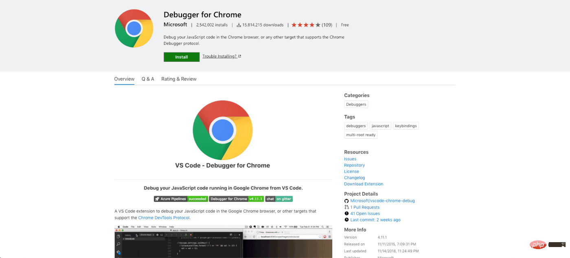The image size is (570, 258).
Task: Open the chat on gitter badge
Action: click(x=279, y=199)
